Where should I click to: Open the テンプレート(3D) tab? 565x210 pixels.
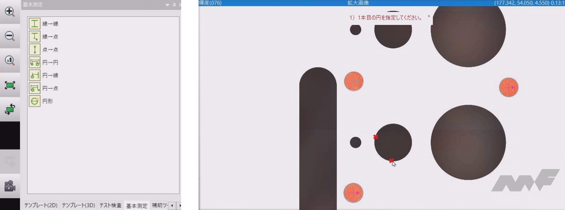coord(78,205)
